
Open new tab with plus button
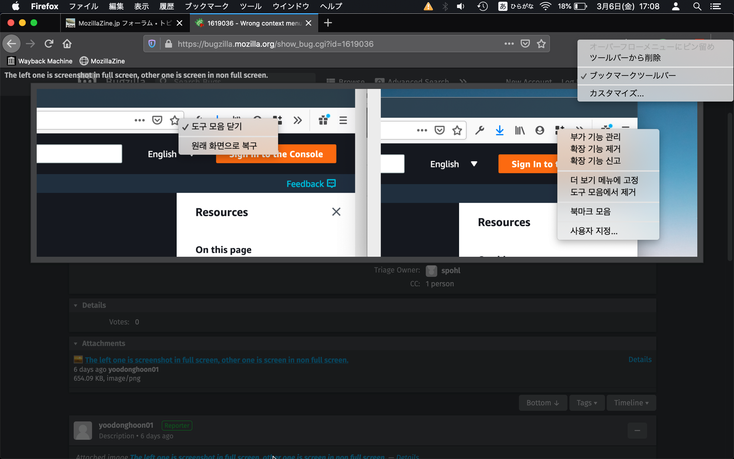[x=328, y=23]
